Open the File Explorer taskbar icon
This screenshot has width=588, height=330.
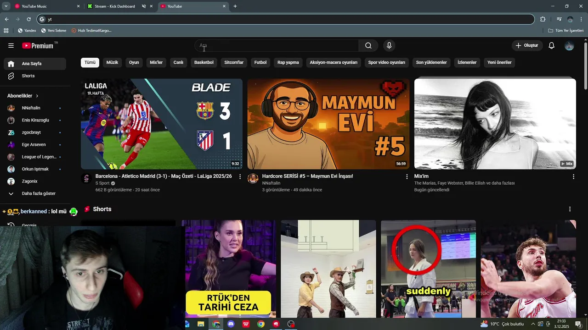(x=201, y=324)
